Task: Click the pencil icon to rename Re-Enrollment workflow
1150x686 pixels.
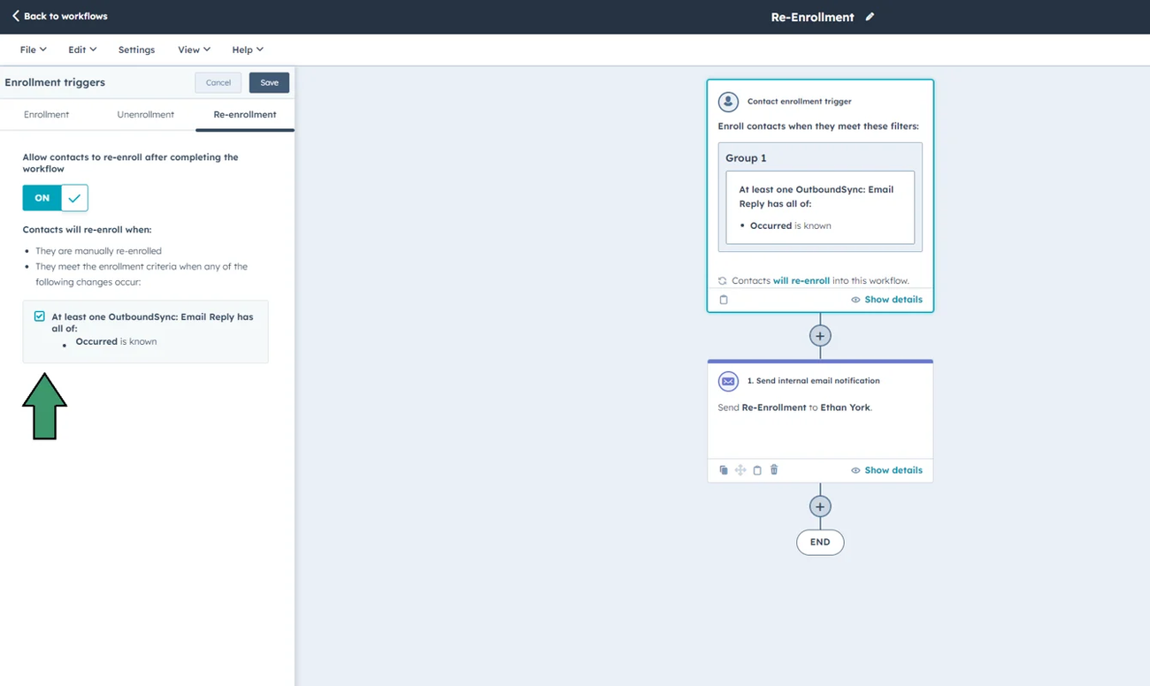Action: pos(870,16)
